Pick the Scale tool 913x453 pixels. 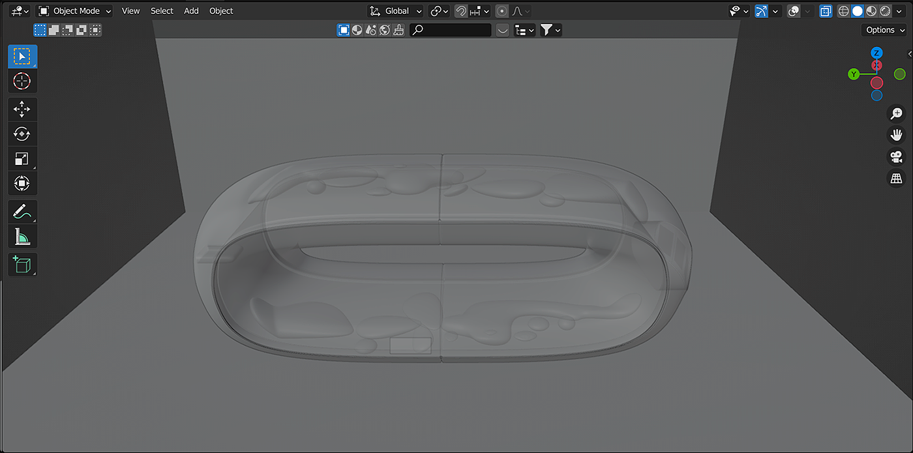point(22,158)
